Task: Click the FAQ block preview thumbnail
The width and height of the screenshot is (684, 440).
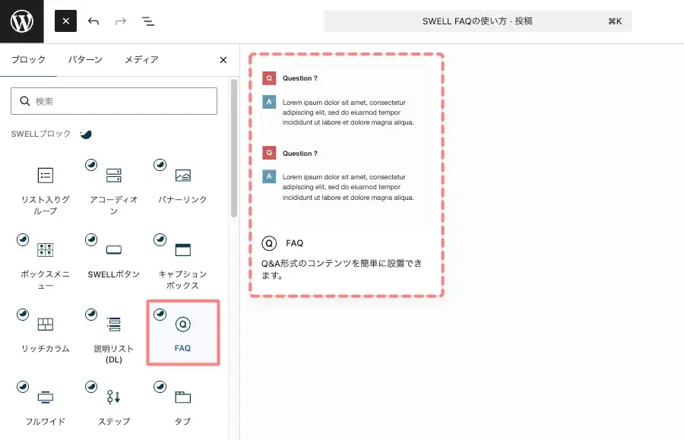Action: pyautogui.click(x=347, y=144)
